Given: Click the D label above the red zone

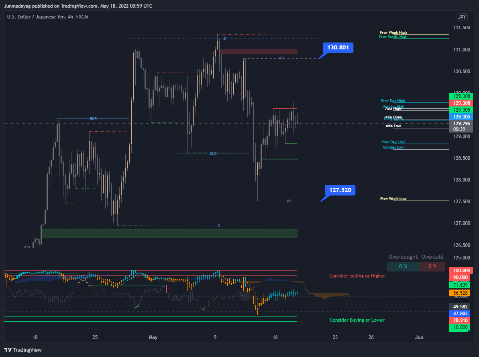Looking at the screenshot, I should (x=225, y=39).
